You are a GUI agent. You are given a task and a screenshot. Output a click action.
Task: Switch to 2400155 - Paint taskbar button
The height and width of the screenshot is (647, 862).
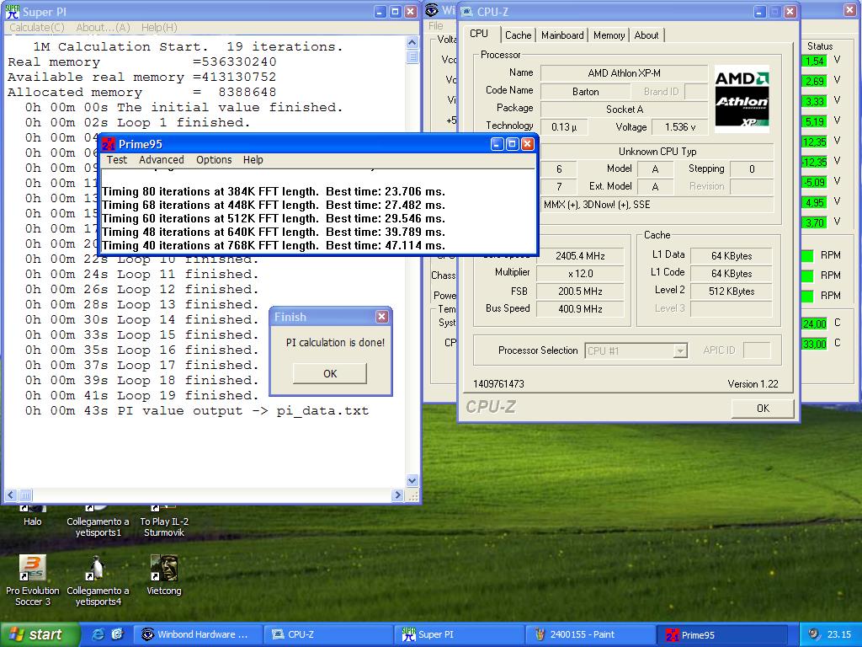(x=589, y=634)
